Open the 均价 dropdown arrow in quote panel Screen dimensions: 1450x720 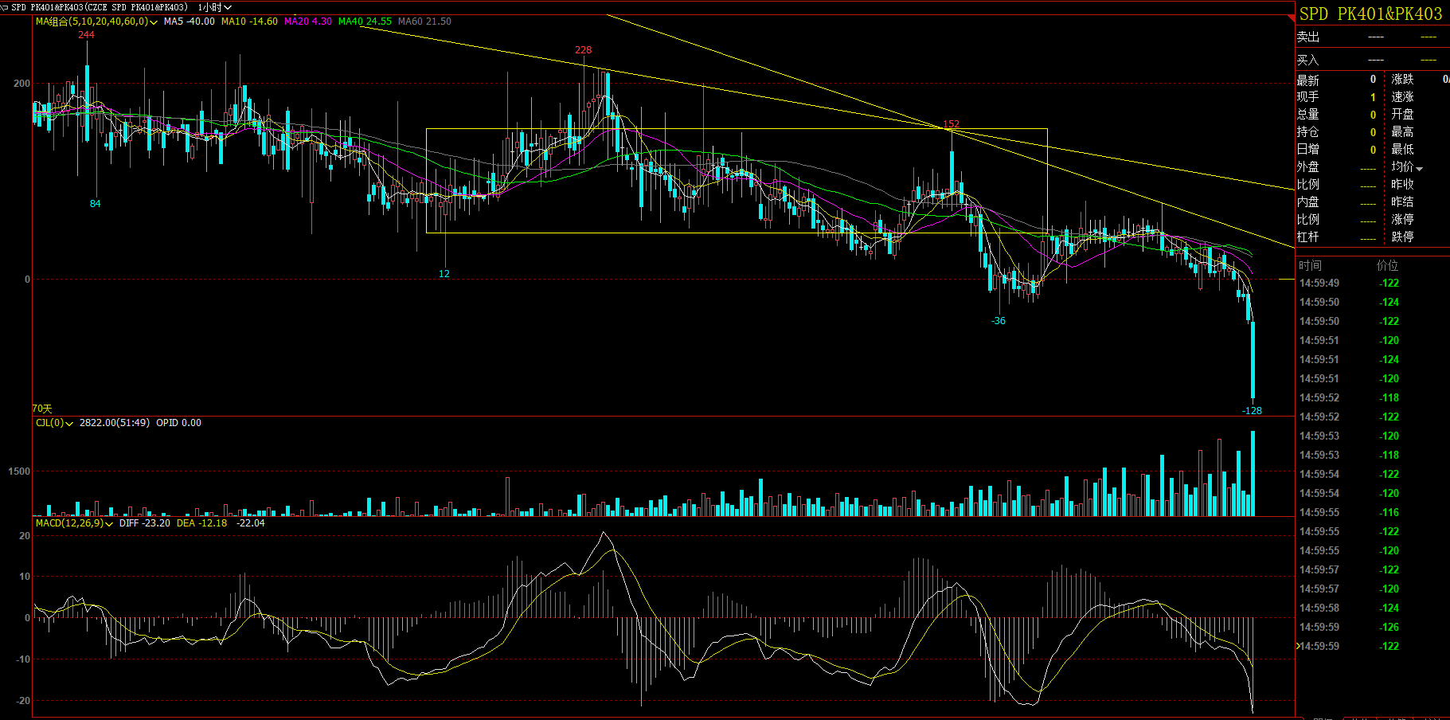click(x=1419, y=168)
